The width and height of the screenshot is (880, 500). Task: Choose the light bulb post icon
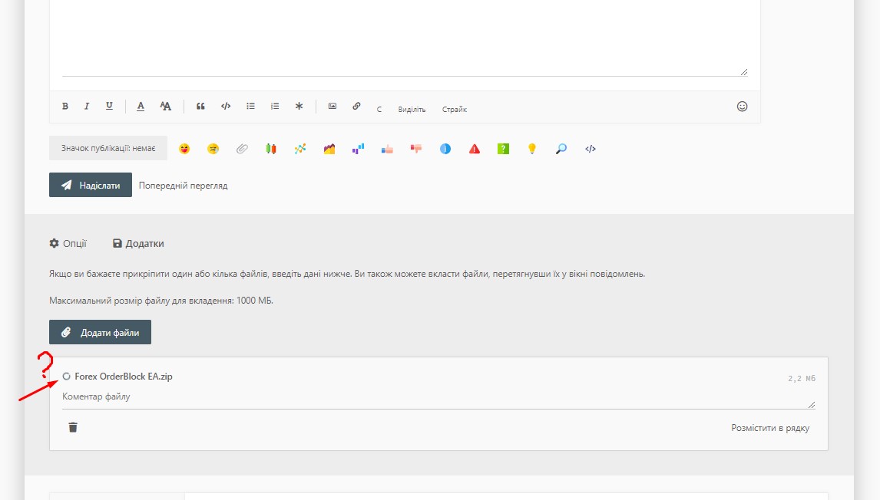tap(532, 149)
